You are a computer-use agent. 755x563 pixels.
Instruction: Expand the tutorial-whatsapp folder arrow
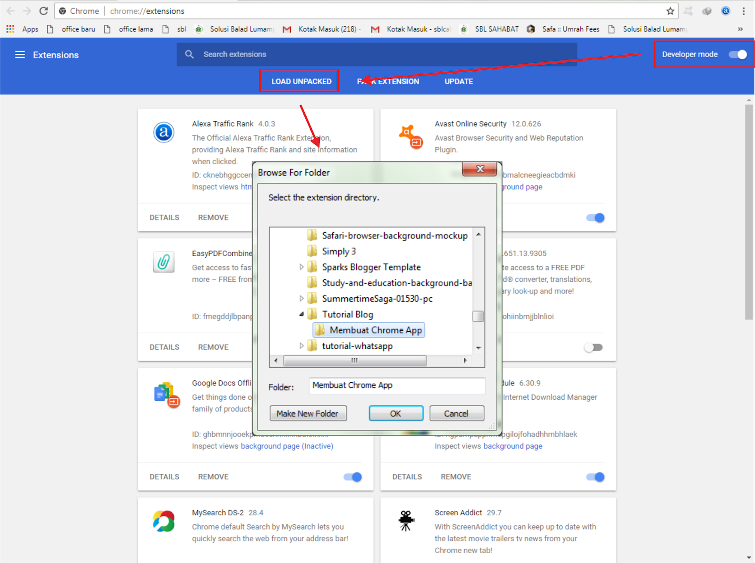tap(302, 346)
